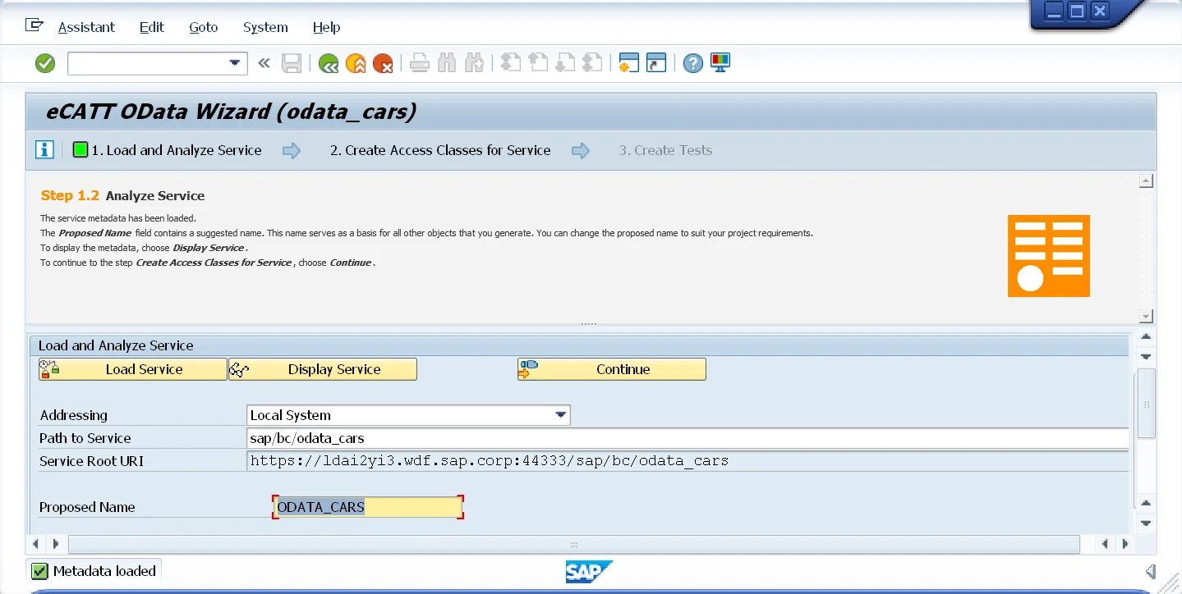Viewport: 1182px width, 594px height.
Task: Click the green Back icon
Action: 329,63
